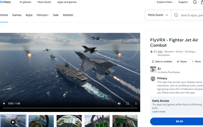Click the Action genre tag
The image size is (203, 127).
coord(179,52)
